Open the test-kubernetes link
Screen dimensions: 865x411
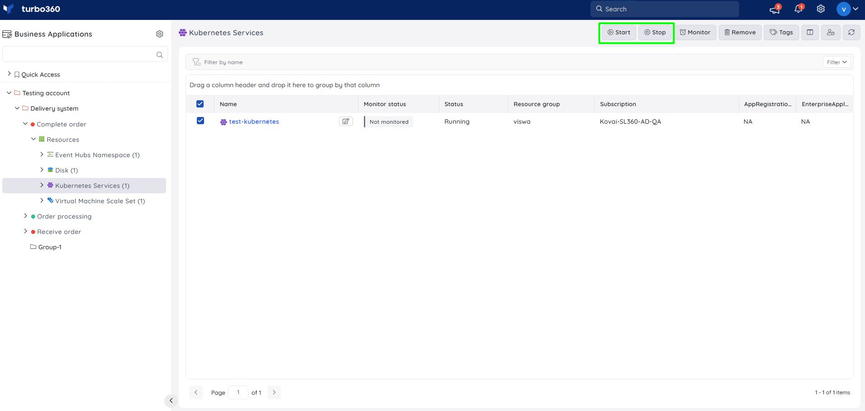(x=254, y=121)
